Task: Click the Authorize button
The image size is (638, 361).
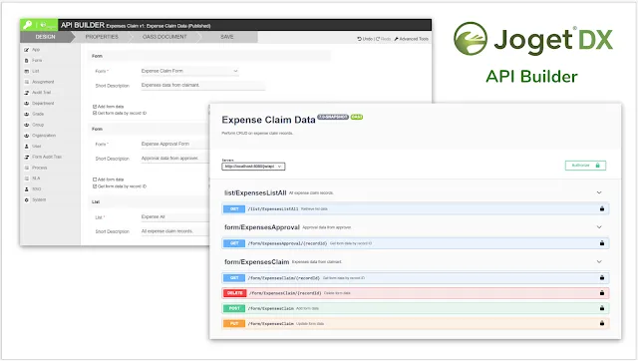Action: (x=585, y=166)
